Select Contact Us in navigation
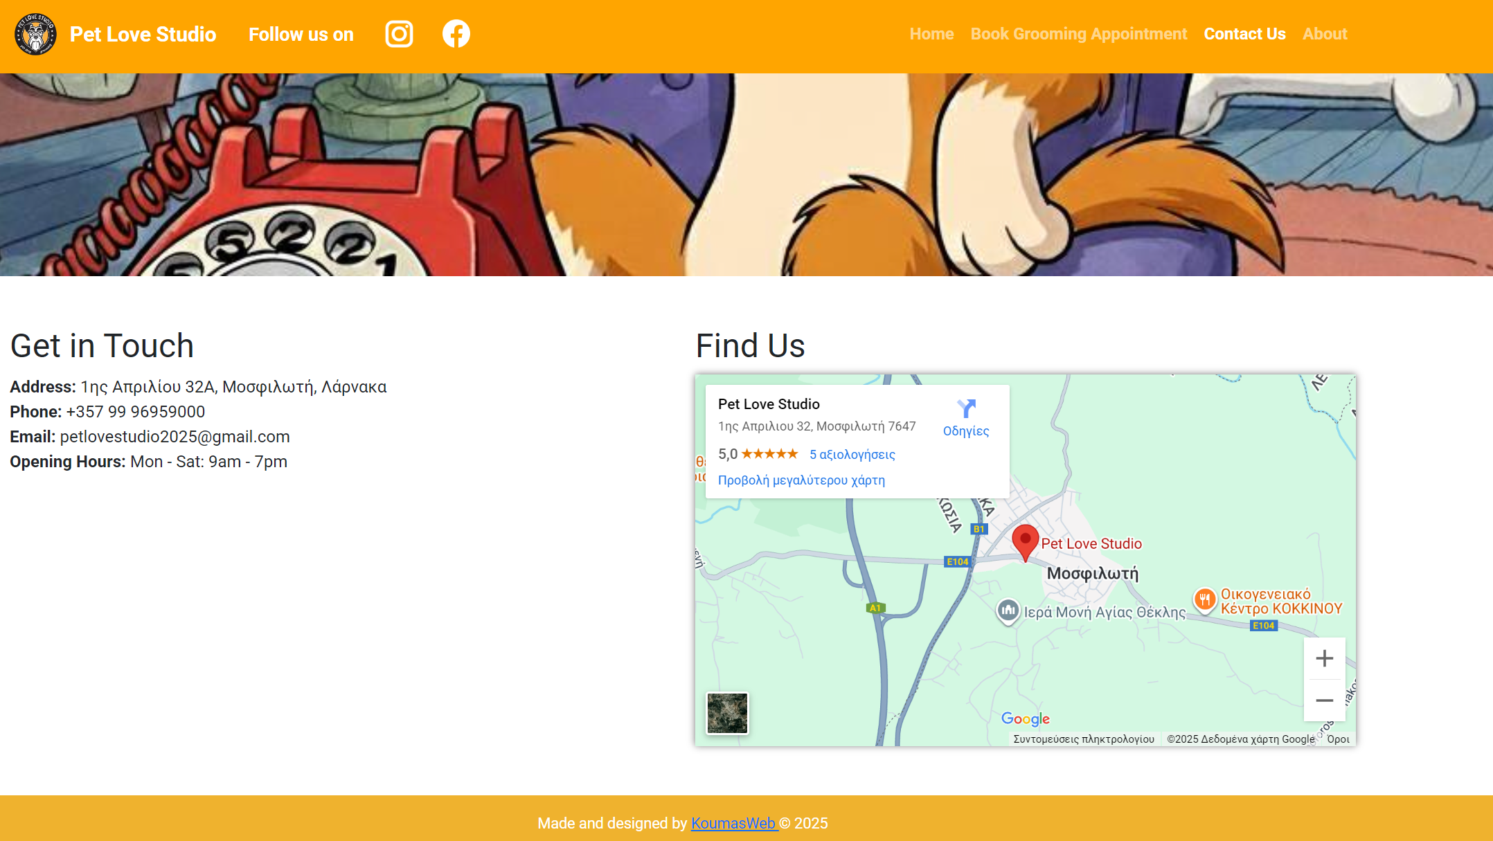The height and width of the screenshot is (841, 1493). [x=1244, y=34]
